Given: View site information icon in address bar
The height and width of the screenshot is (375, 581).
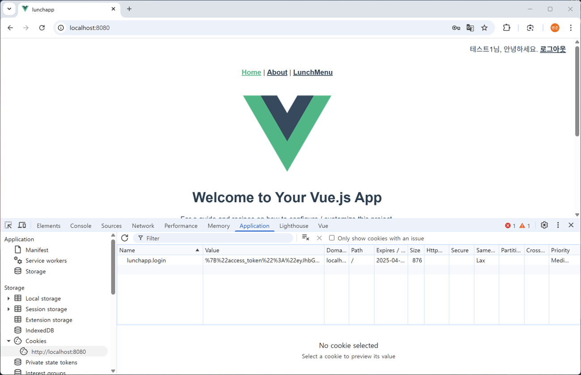Looking at the screenshot, I should coord(61,28).
